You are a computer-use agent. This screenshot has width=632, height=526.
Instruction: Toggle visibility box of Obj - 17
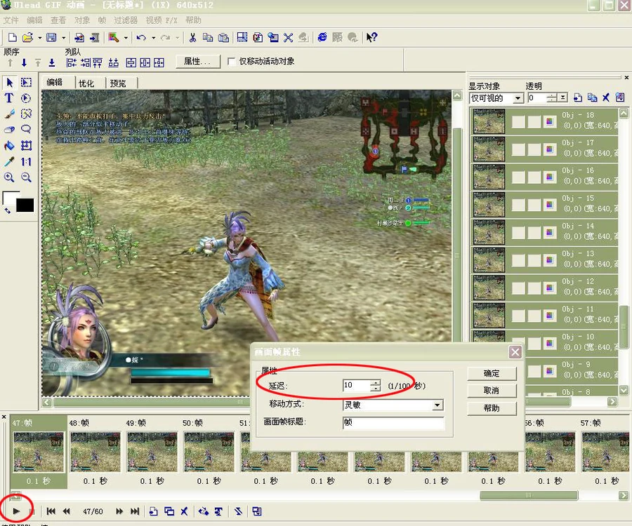[x=518, y=149]
